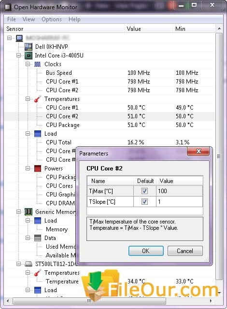The width and height of the screenshot is (227, 309).
Task: Click the Intel Core i3-4005U processor icon
Action: [28, 56]
